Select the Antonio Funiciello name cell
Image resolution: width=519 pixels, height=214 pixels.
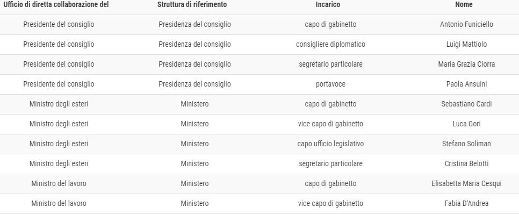coord(466,25)
